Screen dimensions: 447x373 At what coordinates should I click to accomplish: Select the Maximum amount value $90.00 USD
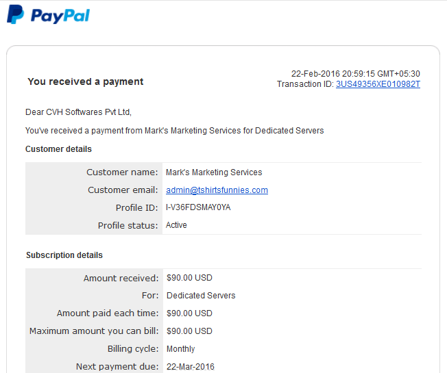(189, 331)
